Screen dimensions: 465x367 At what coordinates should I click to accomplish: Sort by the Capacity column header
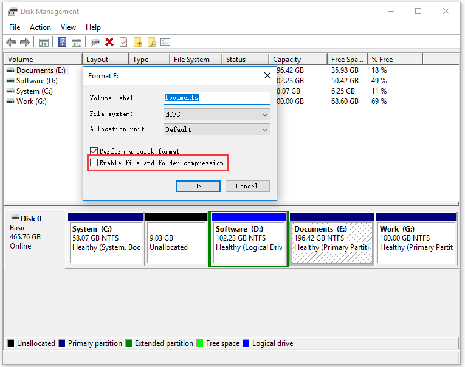[298, 60]
